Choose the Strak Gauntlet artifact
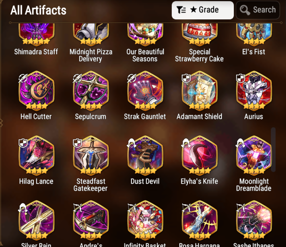 click(145, 91)
